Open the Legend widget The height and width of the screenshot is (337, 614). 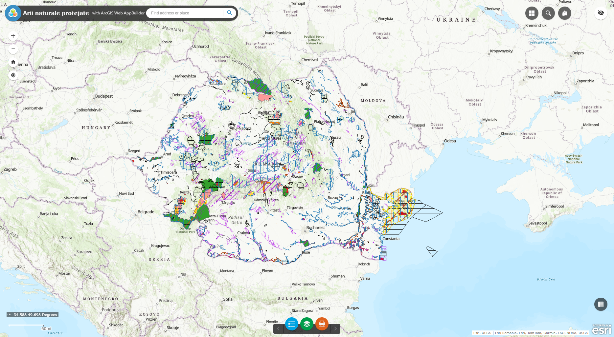coord(291,324)
